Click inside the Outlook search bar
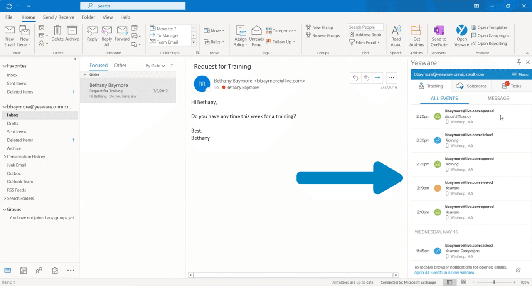The image size is (532, 286). tap(132, 5)
